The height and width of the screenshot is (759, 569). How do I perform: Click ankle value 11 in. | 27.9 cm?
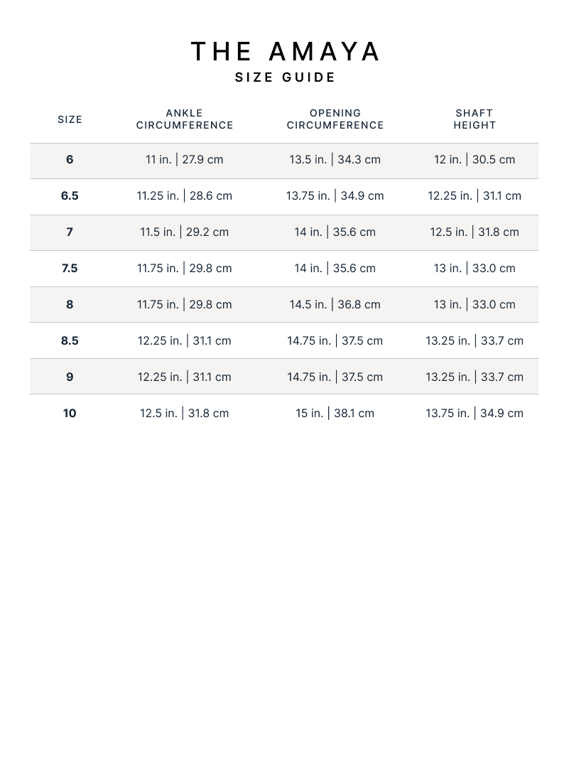pos(185,160)
